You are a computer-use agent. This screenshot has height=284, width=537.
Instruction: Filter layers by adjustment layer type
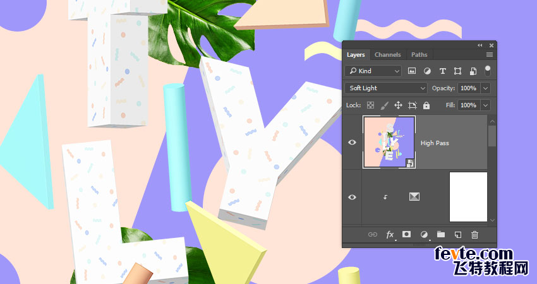pos(427,71)
